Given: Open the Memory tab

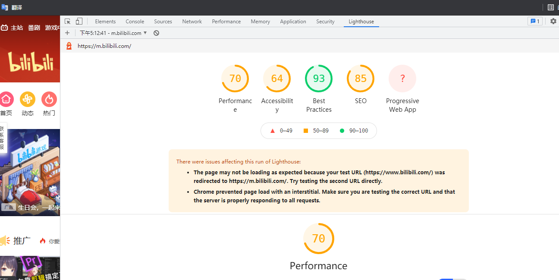Looking at the screenshot, I should click(261, 22).
